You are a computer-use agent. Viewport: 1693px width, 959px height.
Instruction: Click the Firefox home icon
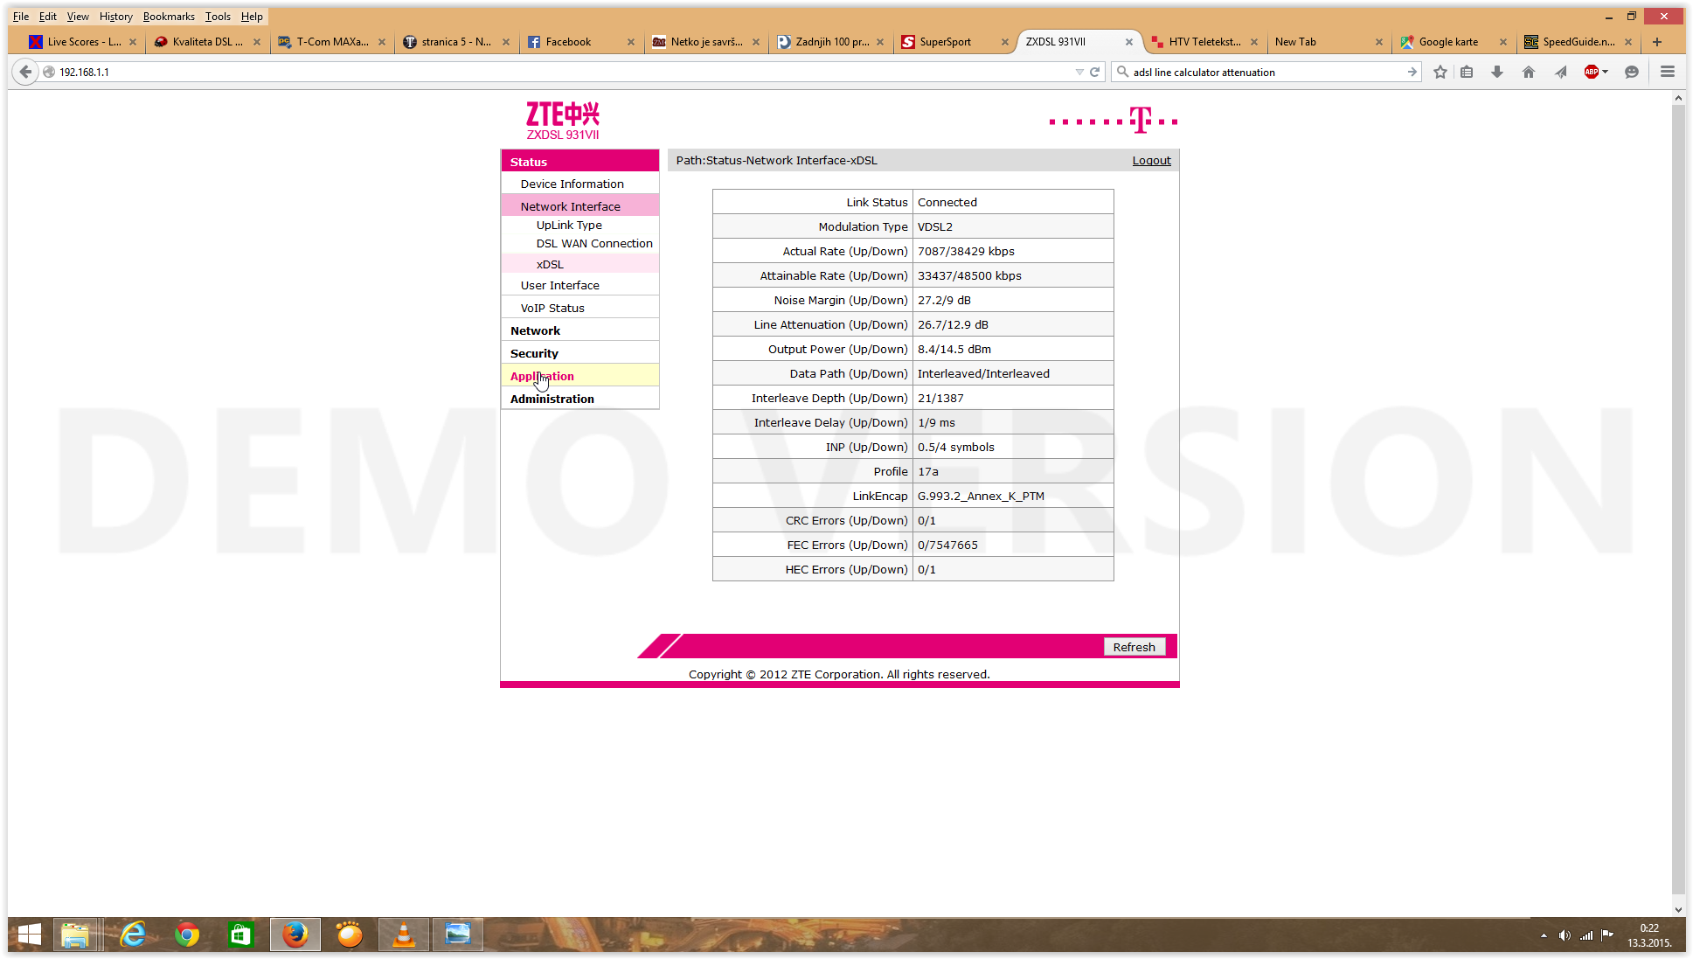[1529, 73]
